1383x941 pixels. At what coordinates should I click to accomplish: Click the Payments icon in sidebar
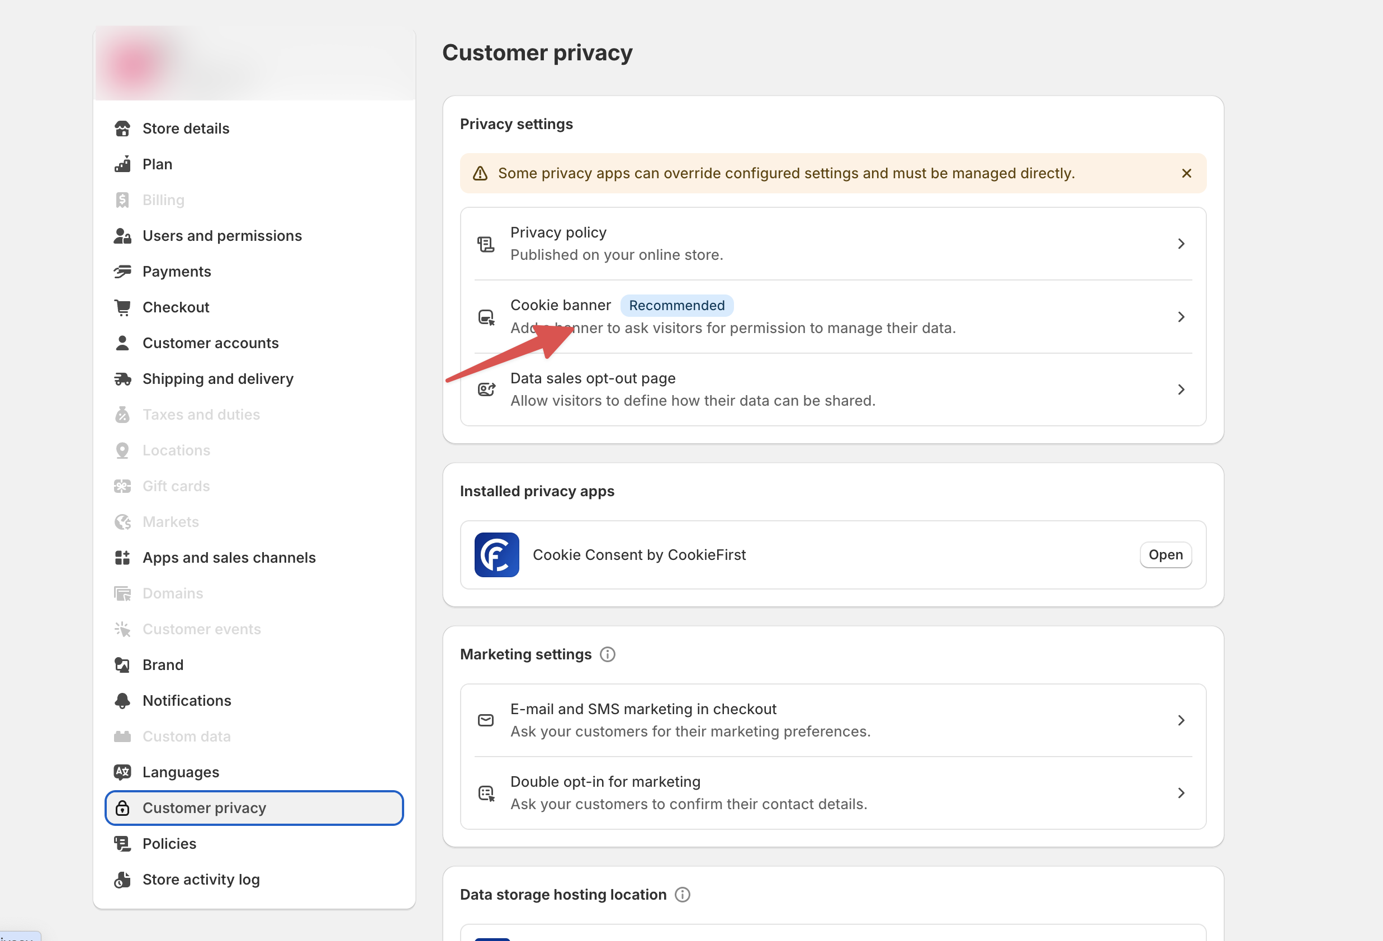tap(122, 271)
